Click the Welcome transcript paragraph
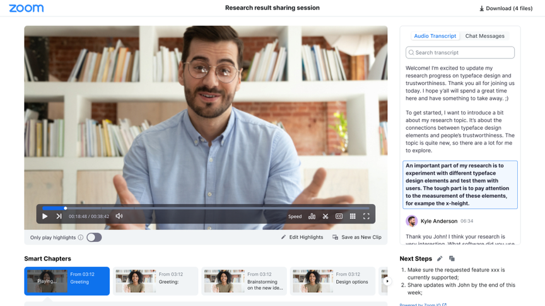Image resolution: width=545 pixels, height=306 pixels. coord(460,83)
